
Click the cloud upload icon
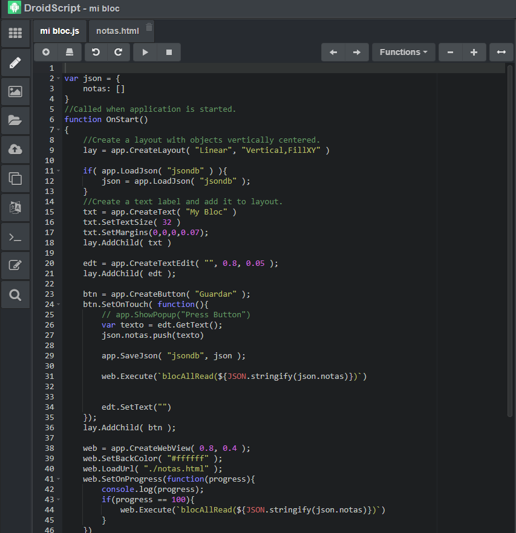coord(15,149)
